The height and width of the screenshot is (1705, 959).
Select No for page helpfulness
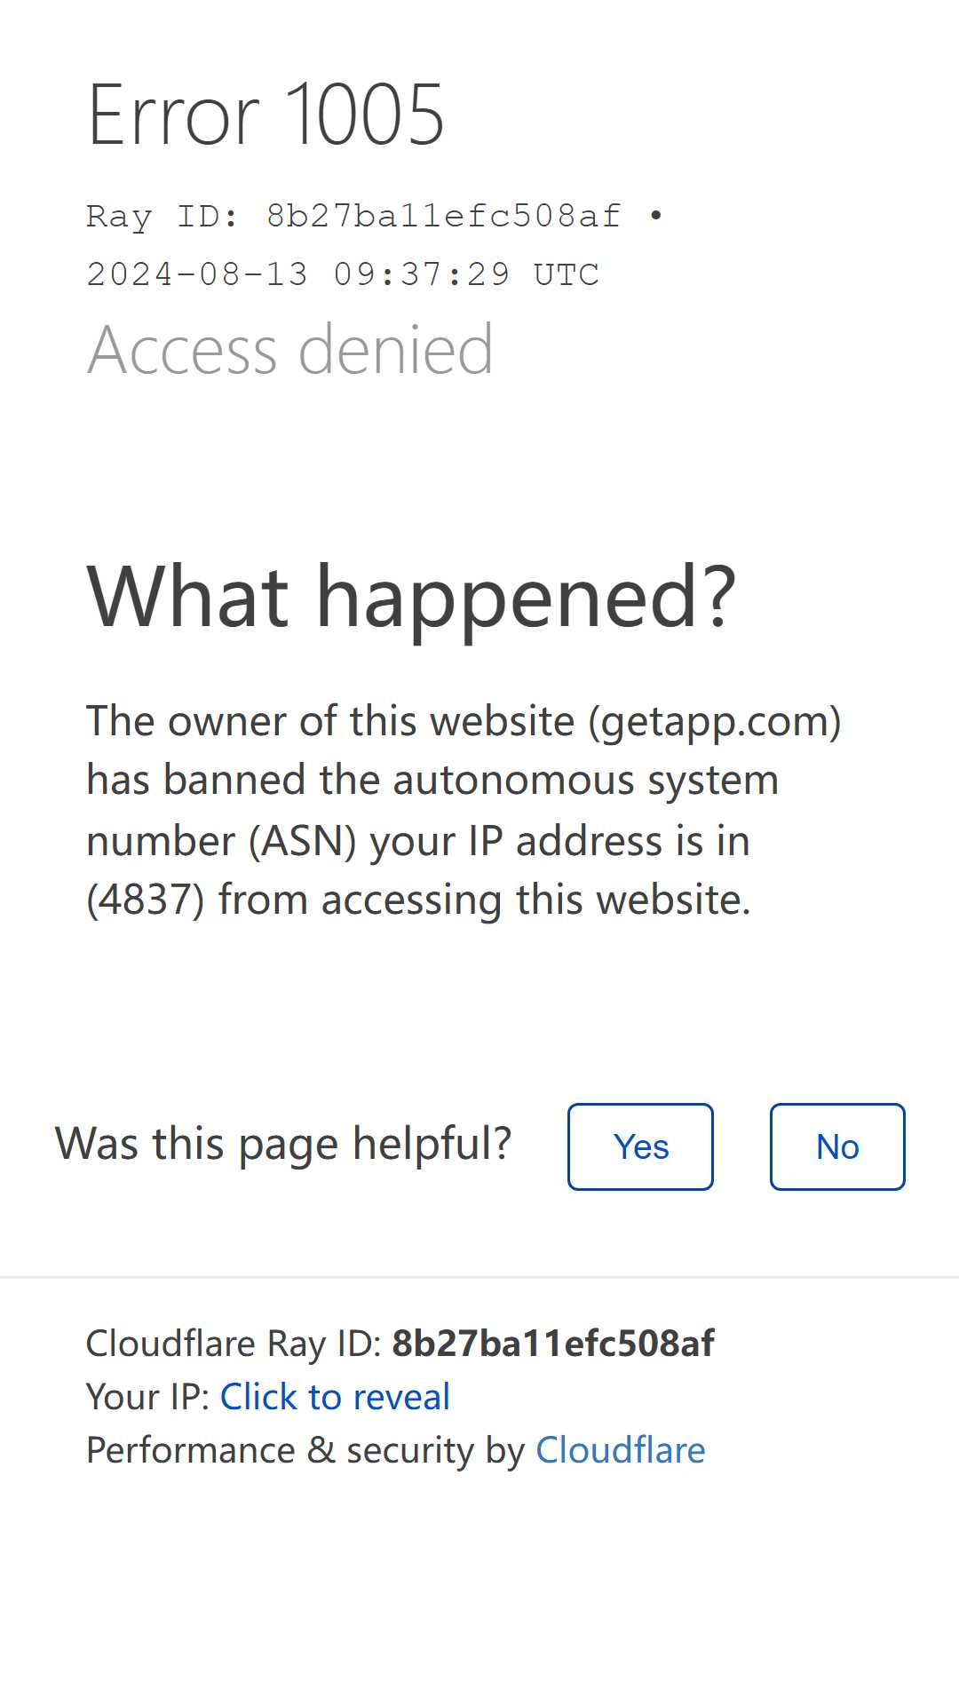(837, 1146)
